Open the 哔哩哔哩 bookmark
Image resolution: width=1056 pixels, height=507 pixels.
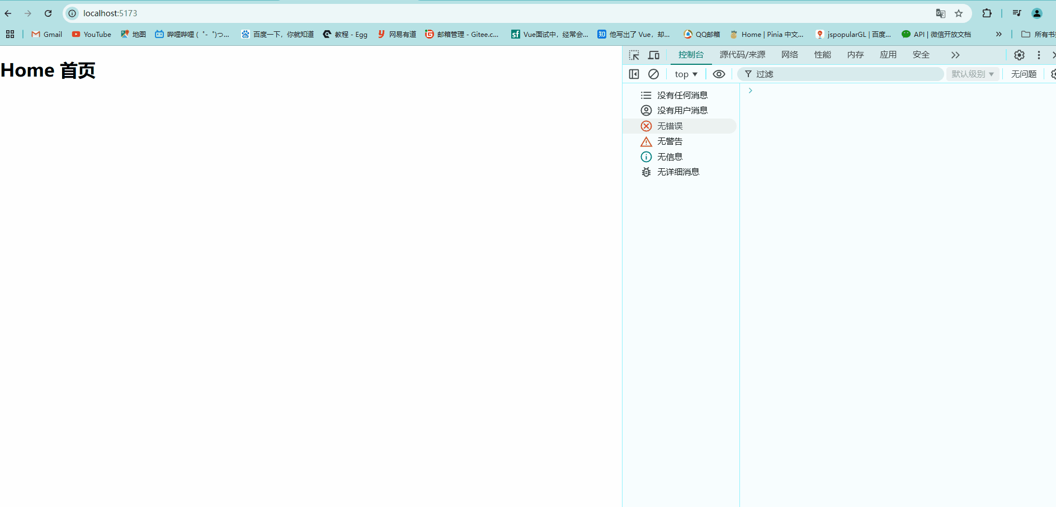pyautogui.click(x=192, y=34)
